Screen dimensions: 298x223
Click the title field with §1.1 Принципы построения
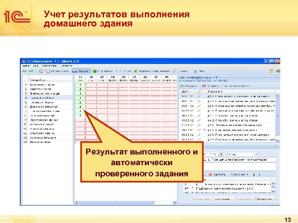239,160
